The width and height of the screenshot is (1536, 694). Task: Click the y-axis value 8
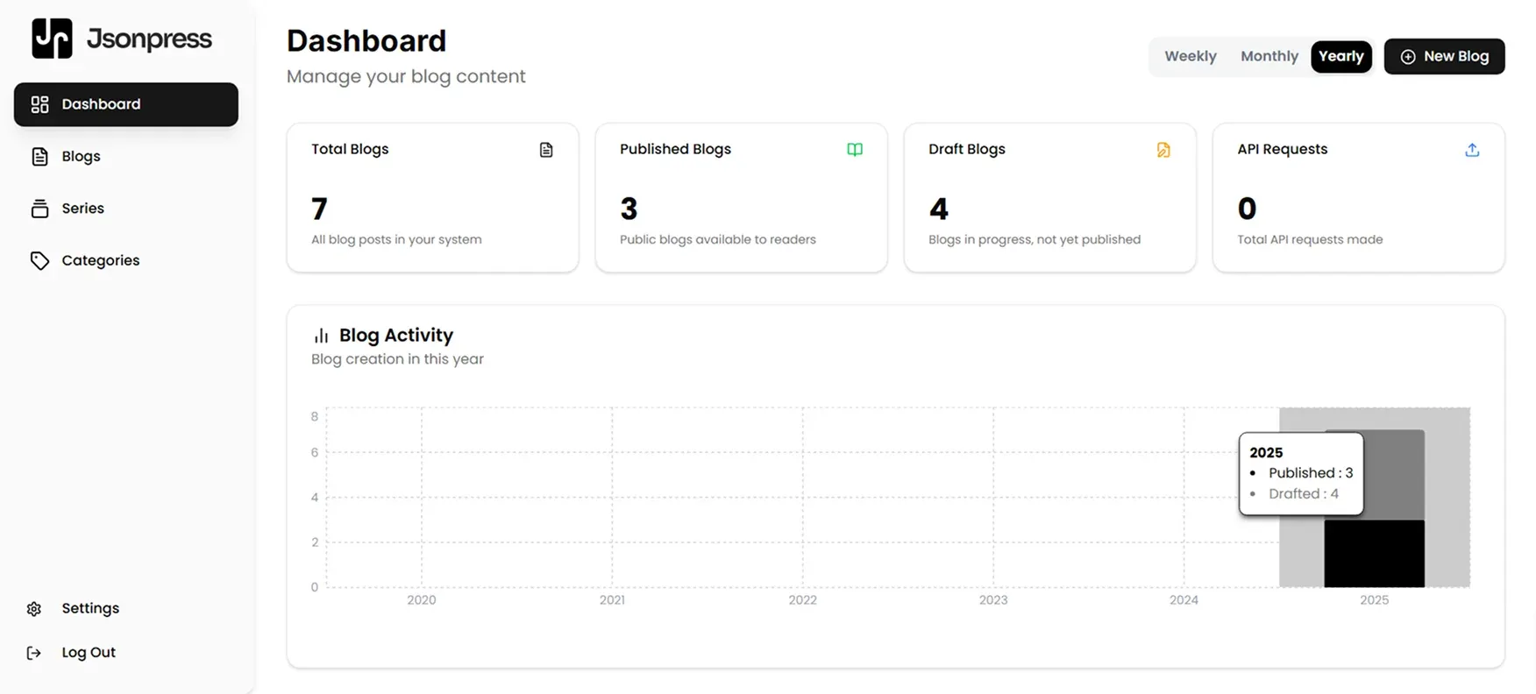315,417
